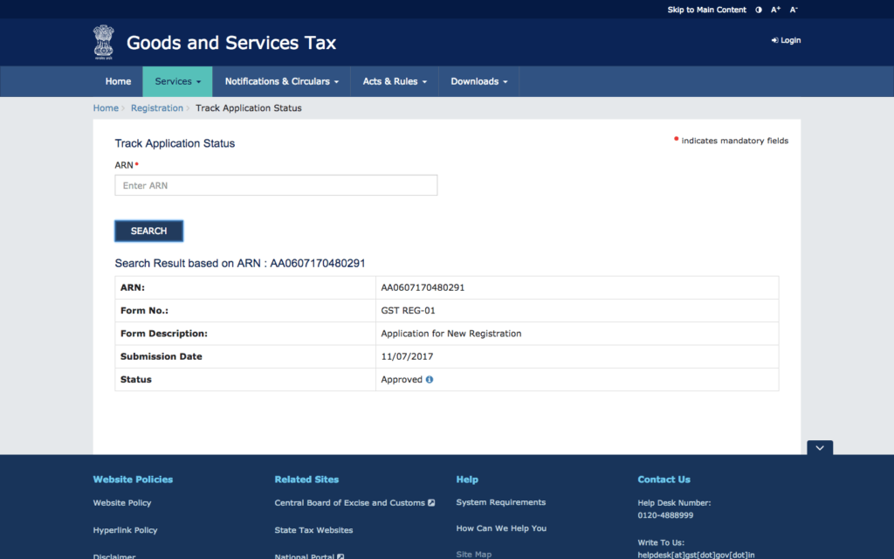Go to the Home tab
The height and width of the screenshot is (559, 894).
[x=118, y=81]
